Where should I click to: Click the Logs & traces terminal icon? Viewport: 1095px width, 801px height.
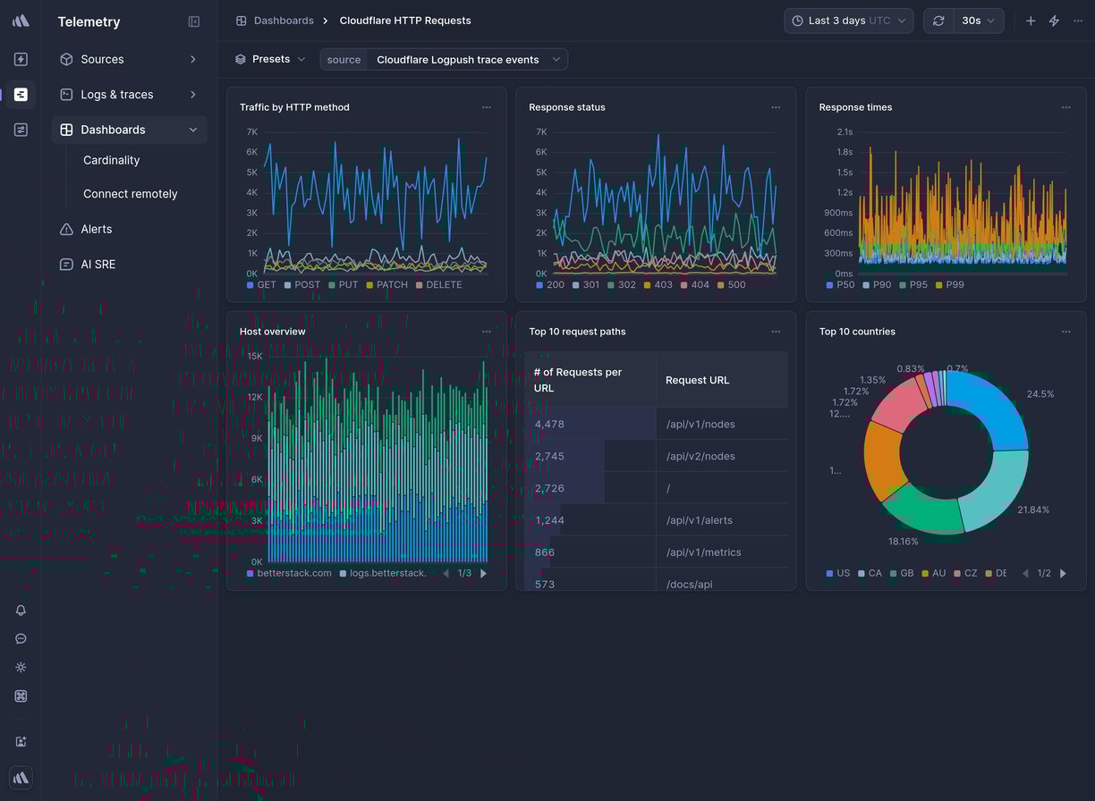pos(66,94)
